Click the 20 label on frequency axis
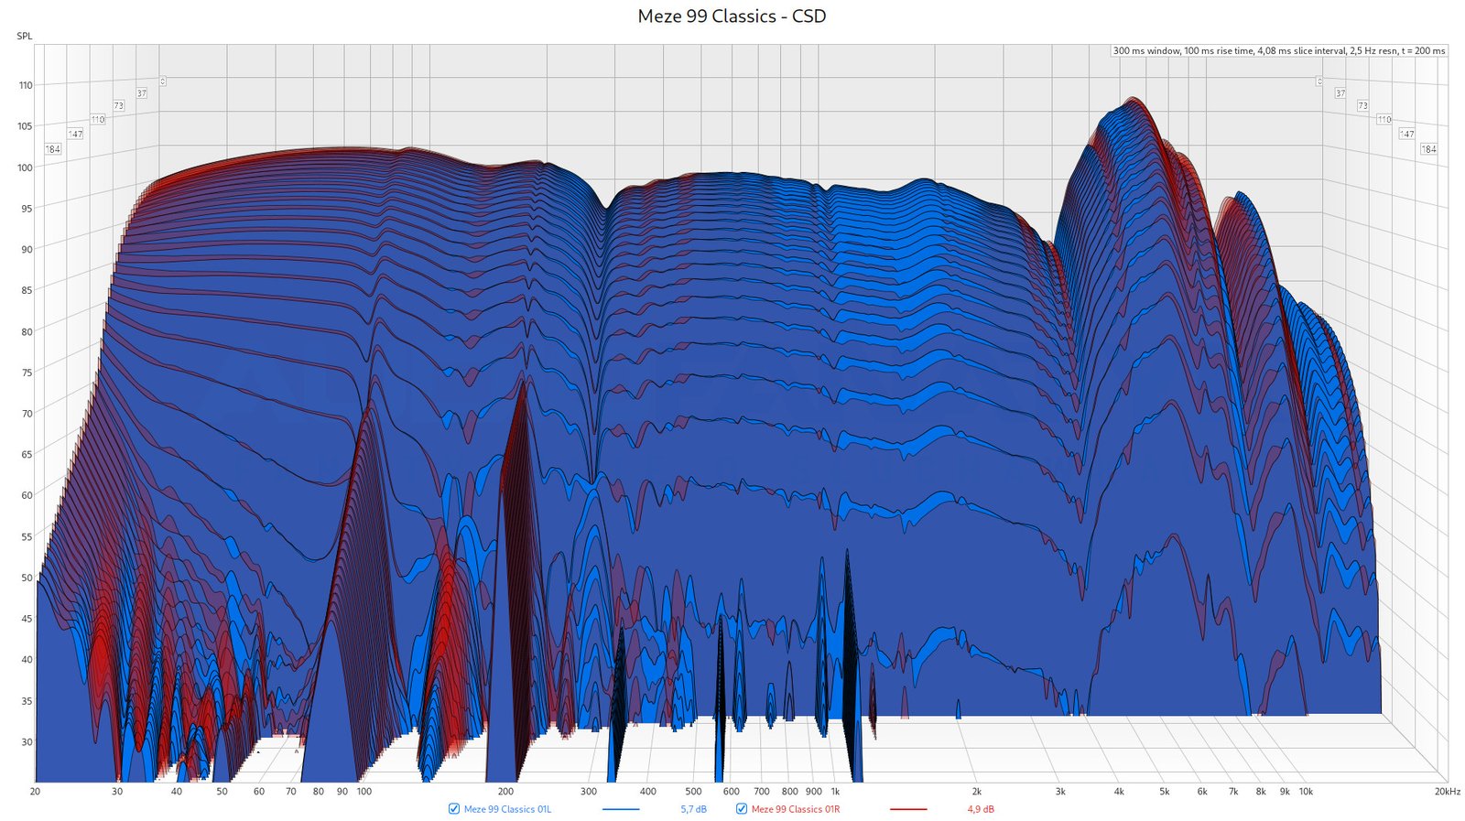This screenshot has height=821, width=1465. pyautogui.click(x=35, y=792)
